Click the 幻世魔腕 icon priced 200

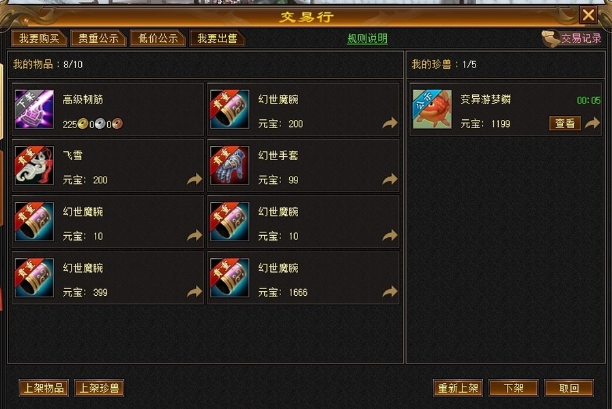[x=229, y=109]
